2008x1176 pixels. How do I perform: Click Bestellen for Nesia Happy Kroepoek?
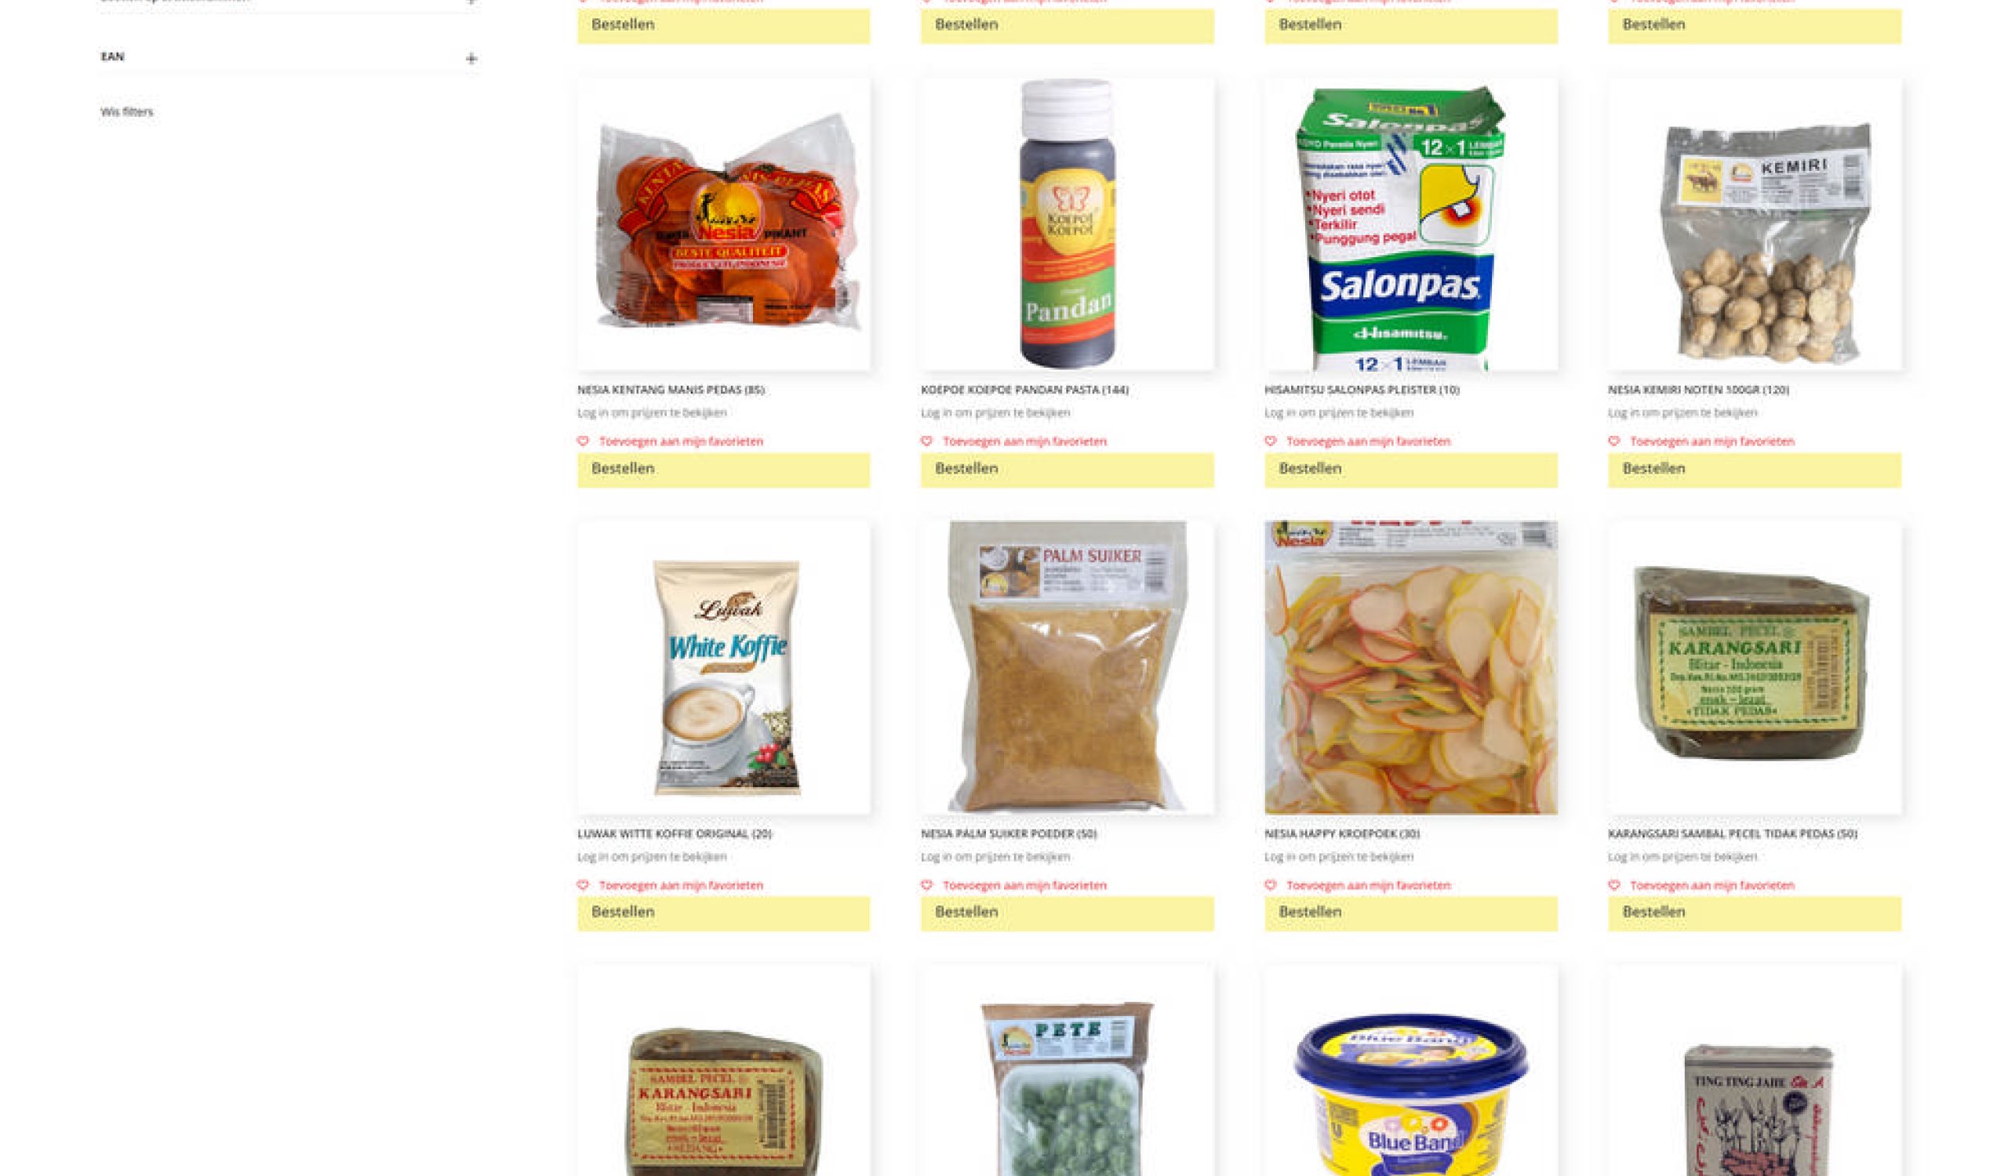click(x=1410, y=913)
